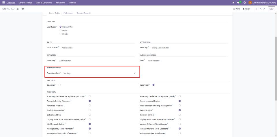Expand the Administration dropdown

[99, 73]
